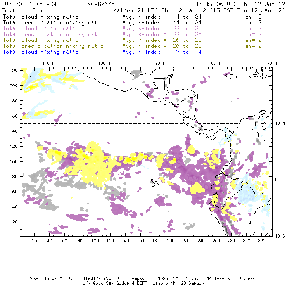Select the '180' tick on the horizontal axis
287x287 pixels.
[156, 241]
